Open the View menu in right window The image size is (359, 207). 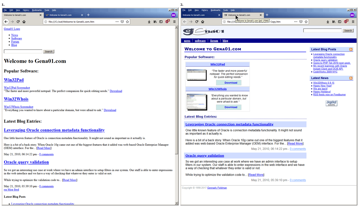point(197,10)
